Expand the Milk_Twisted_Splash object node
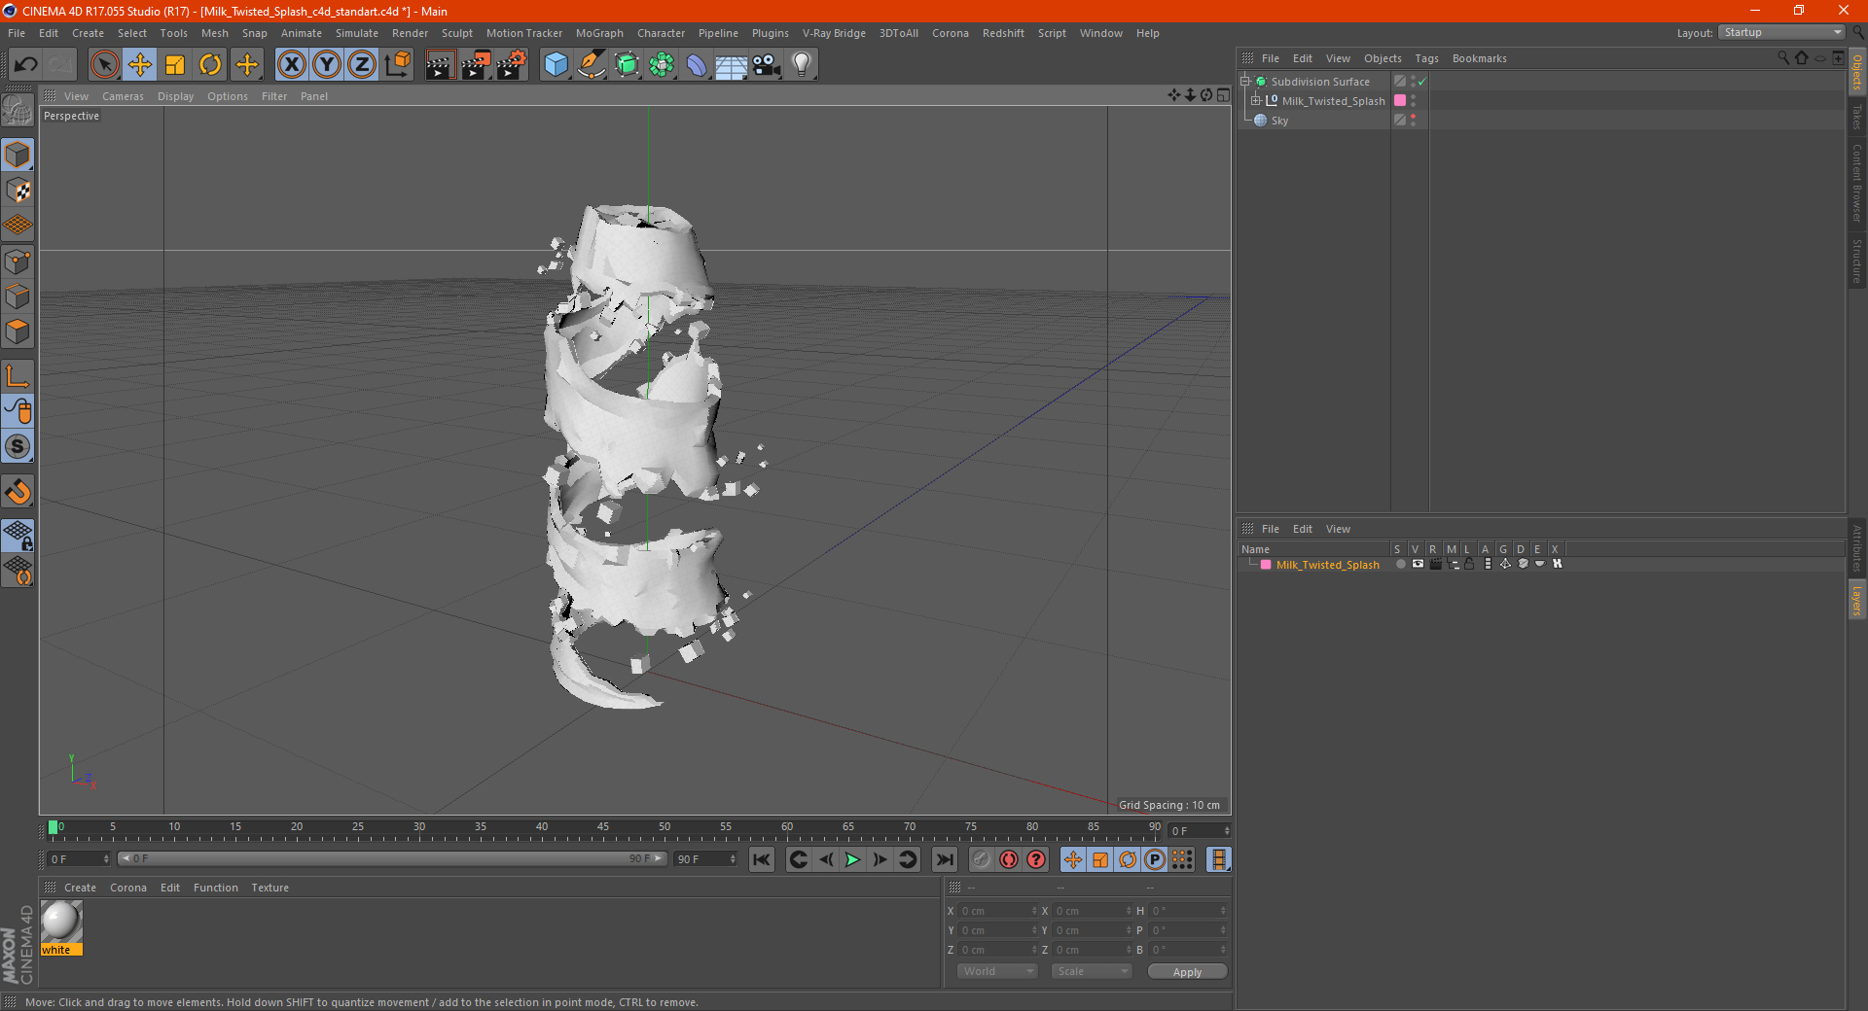Viewport: 1868px width, 1011px height. [x=1256, y=101]
